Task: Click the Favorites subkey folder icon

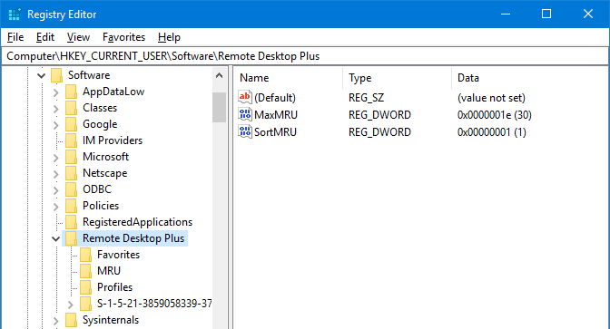Action: point(85,255)
